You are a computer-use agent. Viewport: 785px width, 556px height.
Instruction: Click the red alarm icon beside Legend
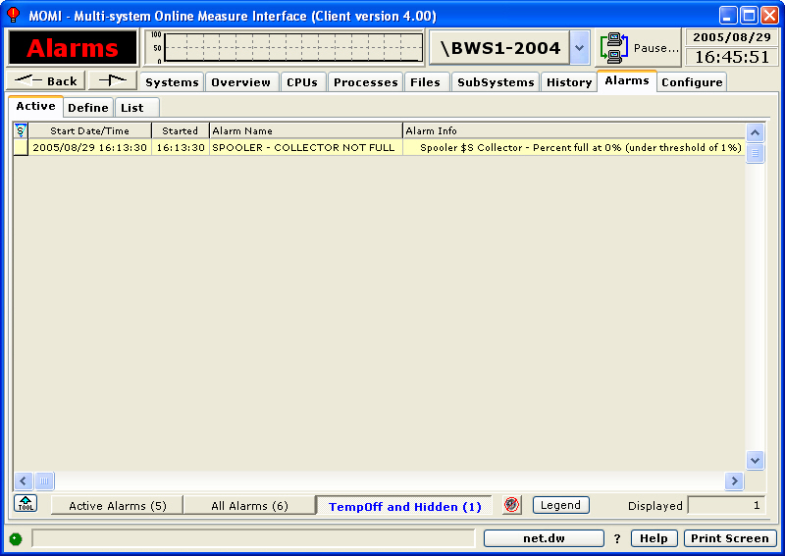click(x=511, y=505)
